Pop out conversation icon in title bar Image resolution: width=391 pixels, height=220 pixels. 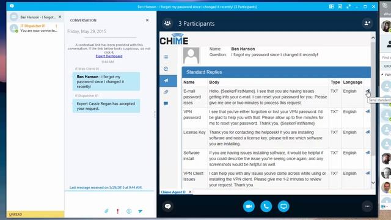(340, 7)
